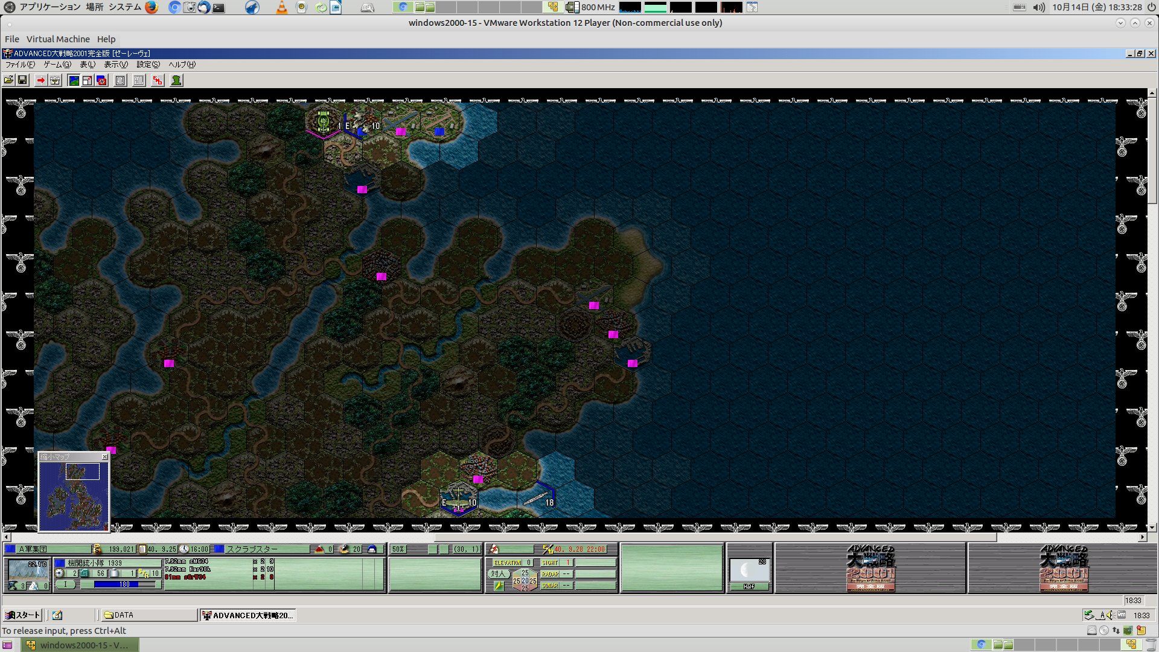Click the hexagonal defense values icon

click(525, 580)
